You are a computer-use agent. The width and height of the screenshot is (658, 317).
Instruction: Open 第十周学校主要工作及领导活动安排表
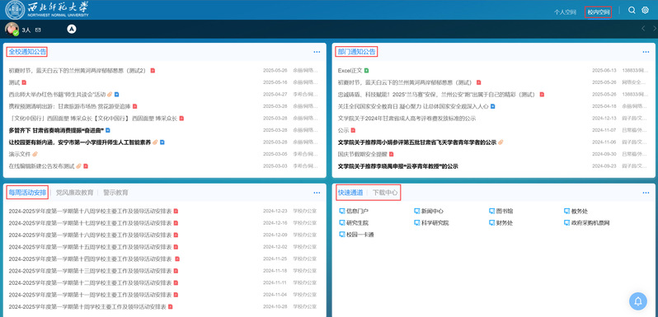[87, 306]
